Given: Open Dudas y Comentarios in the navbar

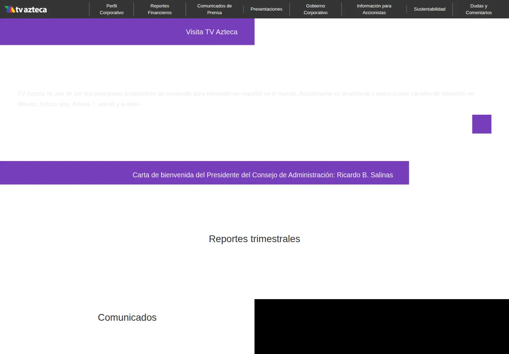Looking at the screenshot, I should coord(479,9).
